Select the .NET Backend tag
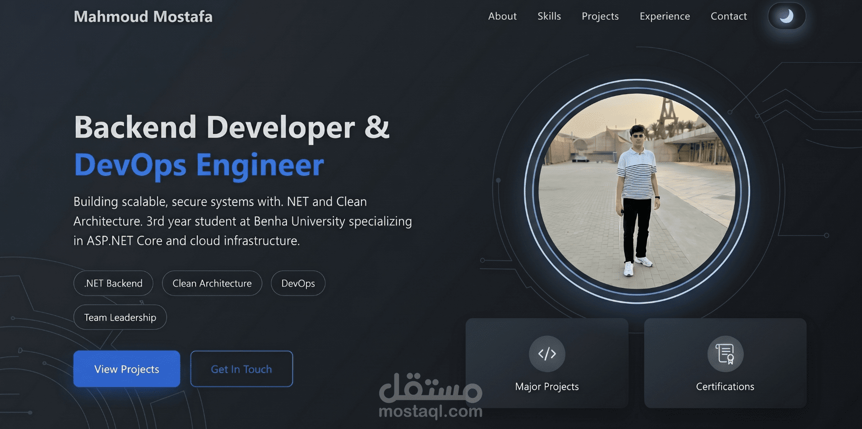862x429 pixels. tap(113, 283)
